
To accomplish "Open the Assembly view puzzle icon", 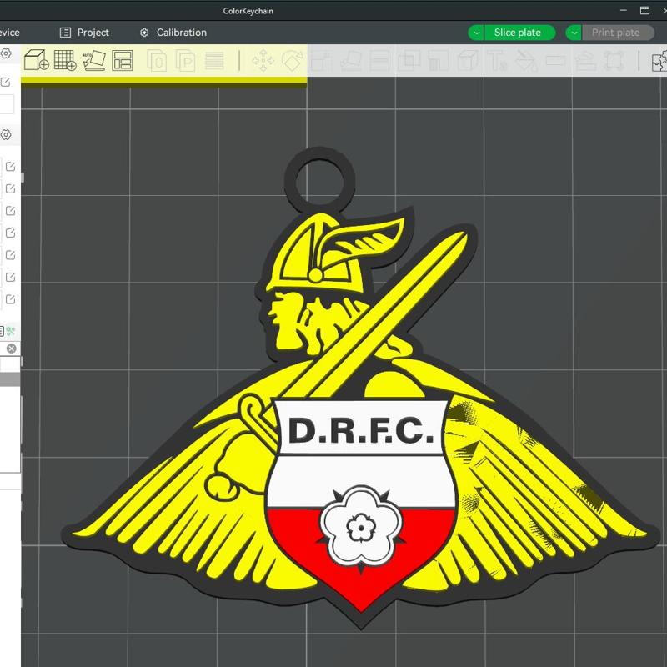I will point(659,60).
